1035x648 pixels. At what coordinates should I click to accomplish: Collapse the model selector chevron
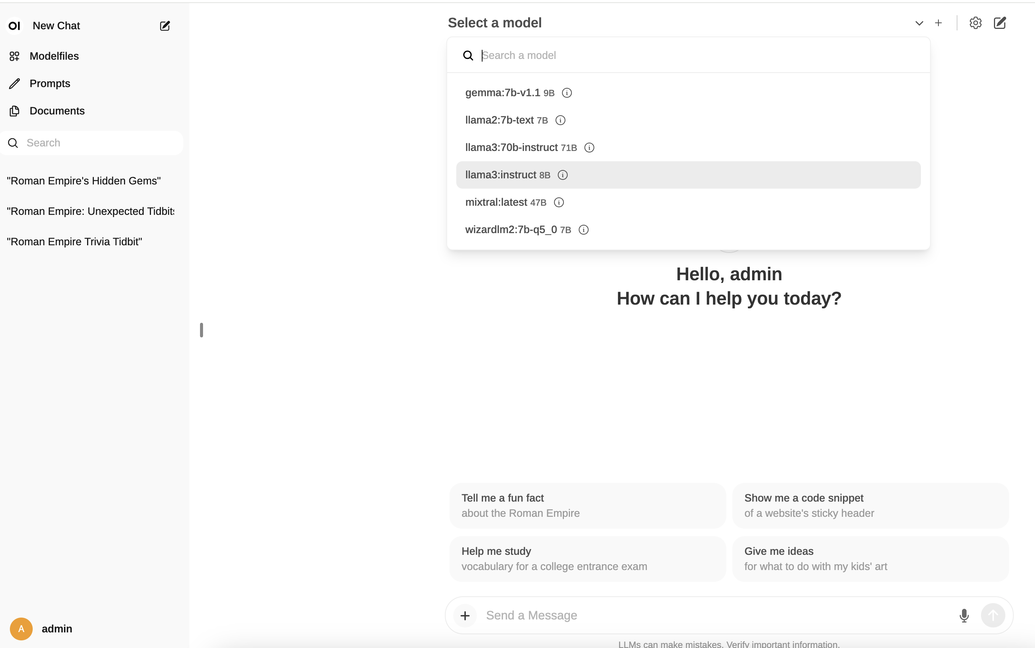click(x=919, y=23)
